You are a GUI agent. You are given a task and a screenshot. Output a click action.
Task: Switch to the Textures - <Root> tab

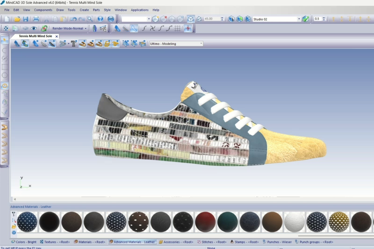(x=55, y=242)
